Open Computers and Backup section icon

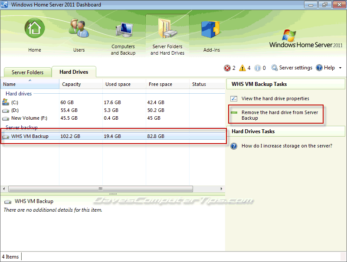pyautogui.click(x=124, y=30)
